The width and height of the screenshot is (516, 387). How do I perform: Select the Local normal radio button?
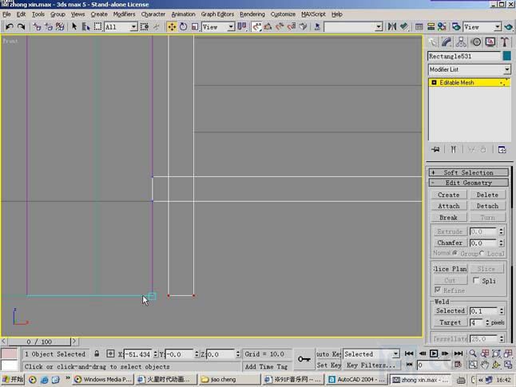click(482, 253)
